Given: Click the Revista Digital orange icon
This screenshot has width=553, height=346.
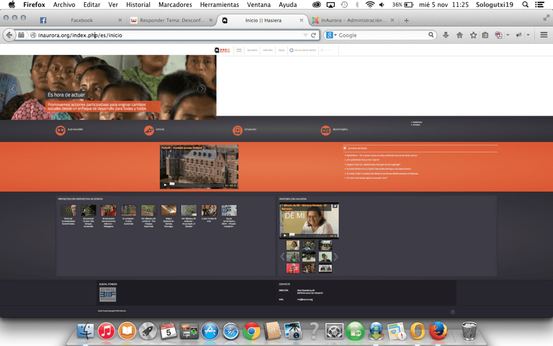Looking at the screenshot, I should click(x=326, y=130).
